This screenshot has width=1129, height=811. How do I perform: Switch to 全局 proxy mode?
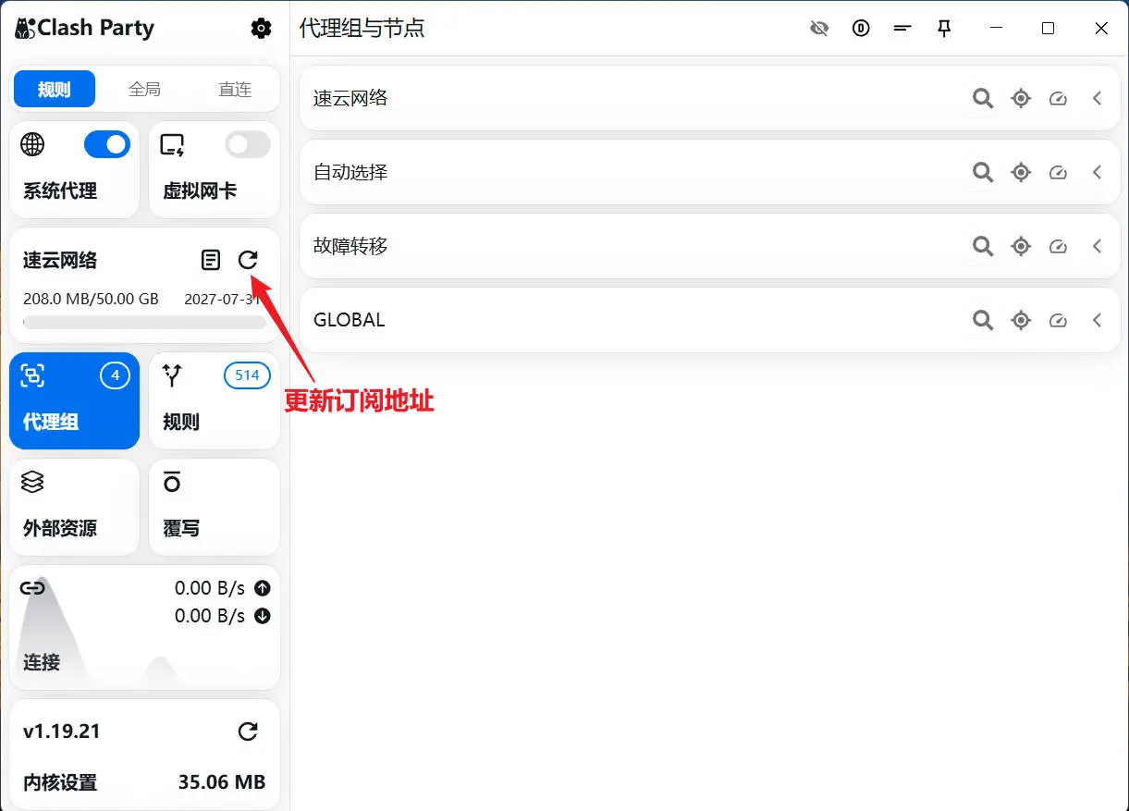pyautogui.click(x=145, y=89)
